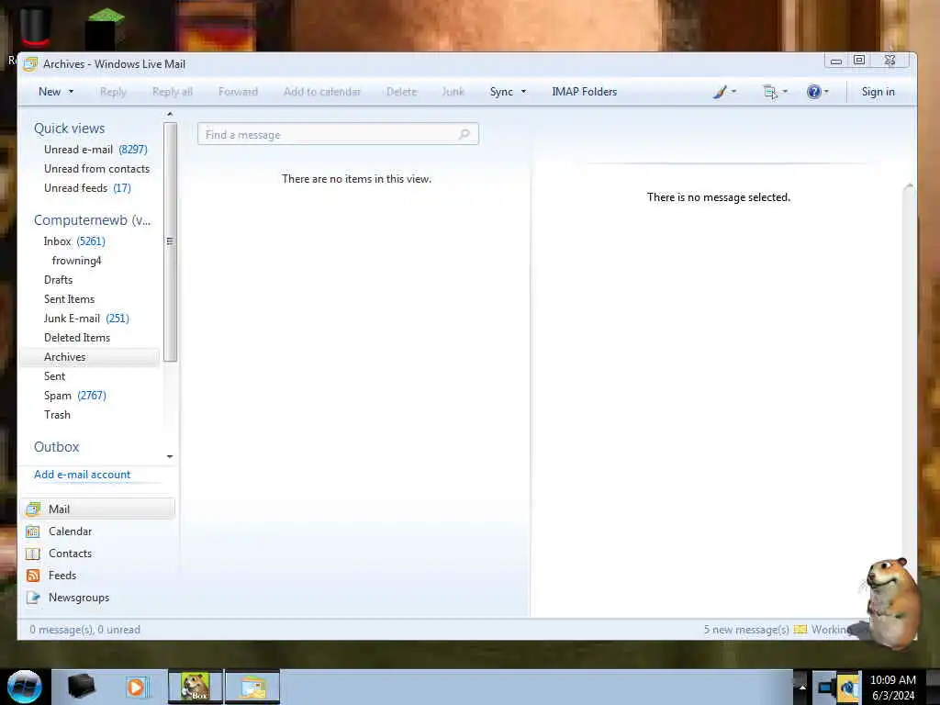Click the Outbox section header
The width and height of the screenshot is (940, 705).
pos(56,447)
